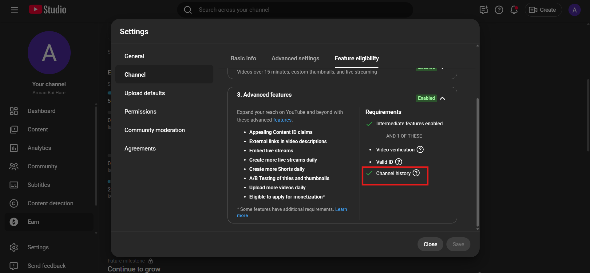This screenshot has width=590, height=273.
Task: Show help for Video verification requirement
Action: tap(420, 150)
